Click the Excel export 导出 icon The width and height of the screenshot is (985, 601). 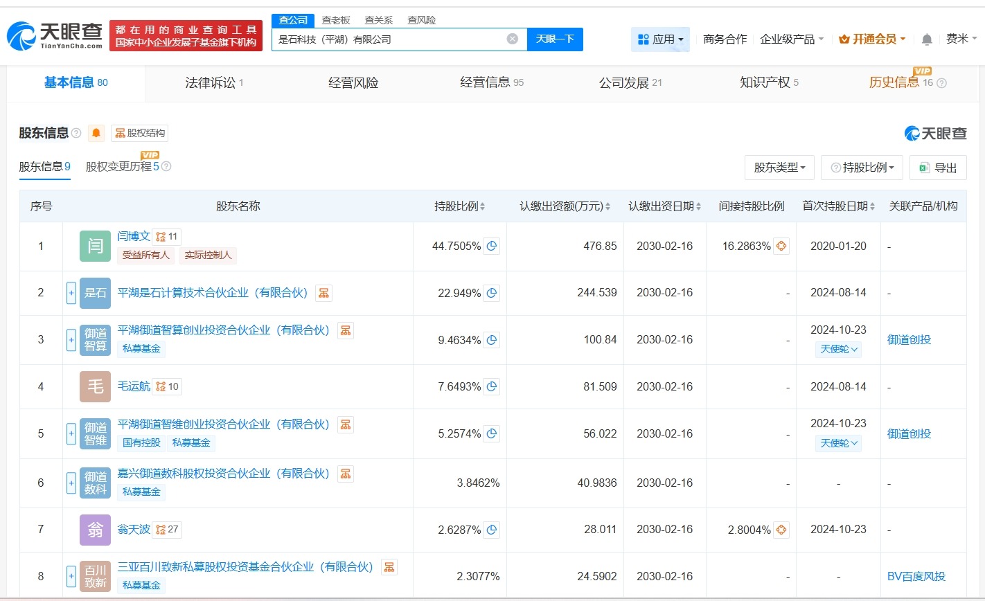(x=924, y=168)
